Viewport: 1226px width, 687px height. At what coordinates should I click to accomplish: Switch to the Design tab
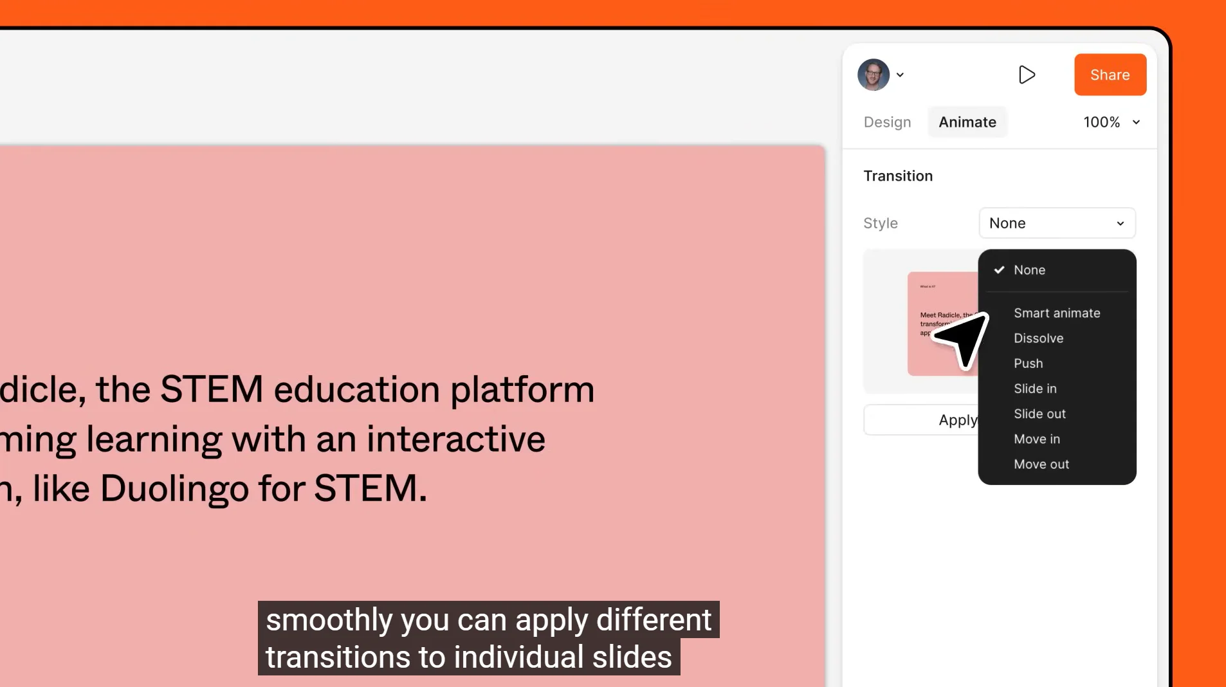click(x=887, y=122)
